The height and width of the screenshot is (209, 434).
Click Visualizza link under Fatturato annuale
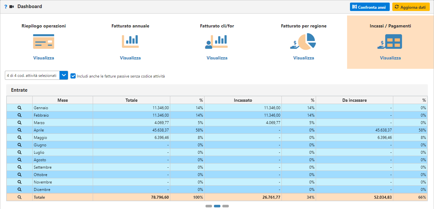tap(130, 58)
